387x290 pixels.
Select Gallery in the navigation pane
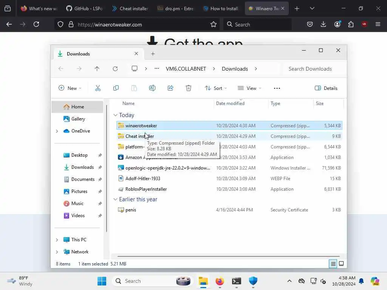[77, 119]
